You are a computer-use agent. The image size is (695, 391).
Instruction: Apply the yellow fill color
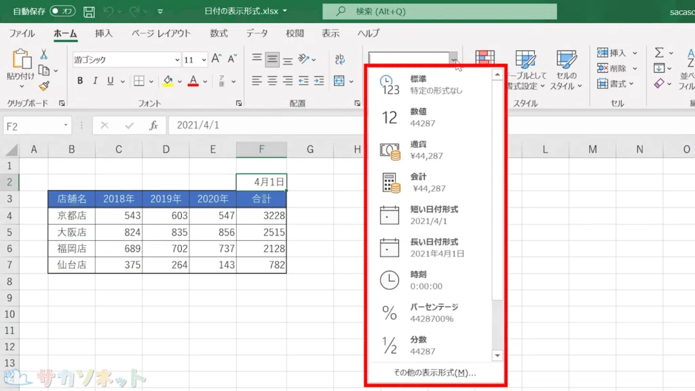[x=168, y=81]
